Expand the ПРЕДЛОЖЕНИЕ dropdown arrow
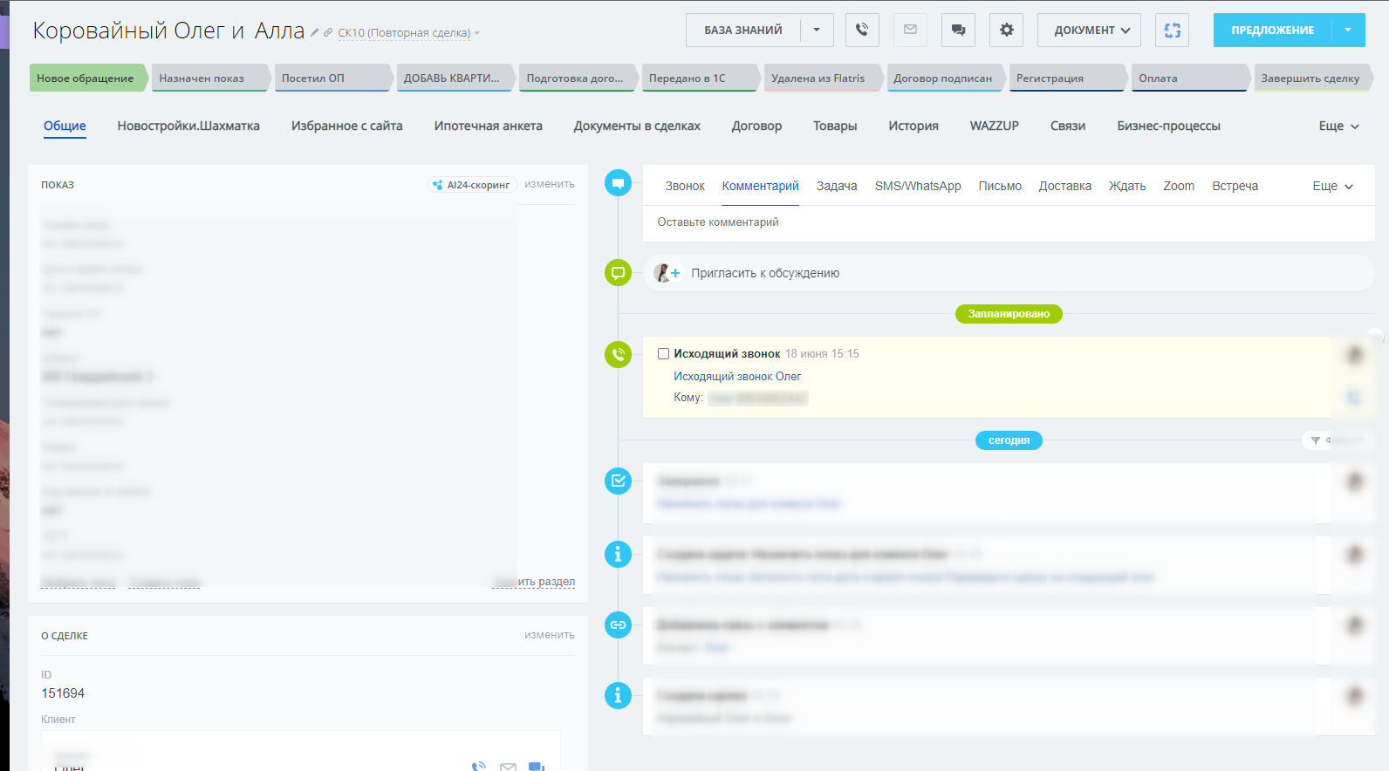The height and width of the screenshot is (771, 1389). pos(1348,30)
